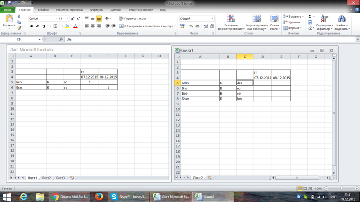Click the decrease decimal icon
Viewport: 360px width, 202px height.
pyautogui.click(x=212, y=26)
